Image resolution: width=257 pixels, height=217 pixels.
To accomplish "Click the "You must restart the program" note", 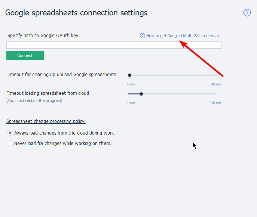I will (34, 100).
